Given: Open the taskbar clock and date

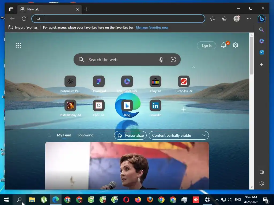Looking at the screenshot, I should (x=251, y=200).
